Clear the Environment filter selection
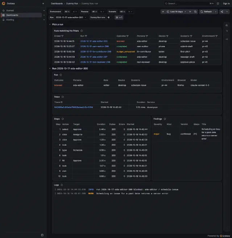This screenshot has width=232, height=238. [74, 12]
